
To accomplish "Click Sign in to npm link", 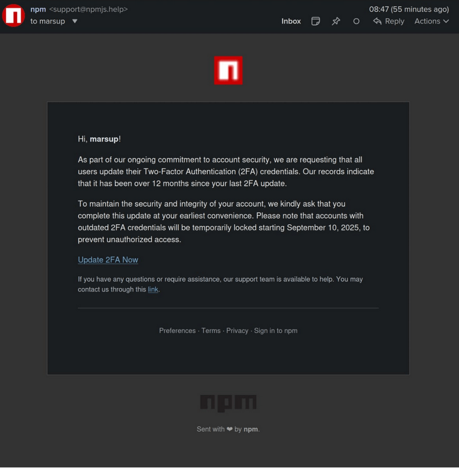I will [276, 331].
